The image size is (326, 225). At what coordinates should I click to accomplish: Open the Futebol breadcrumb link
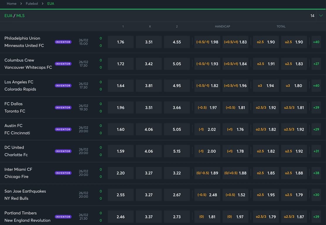click(32, 4)
